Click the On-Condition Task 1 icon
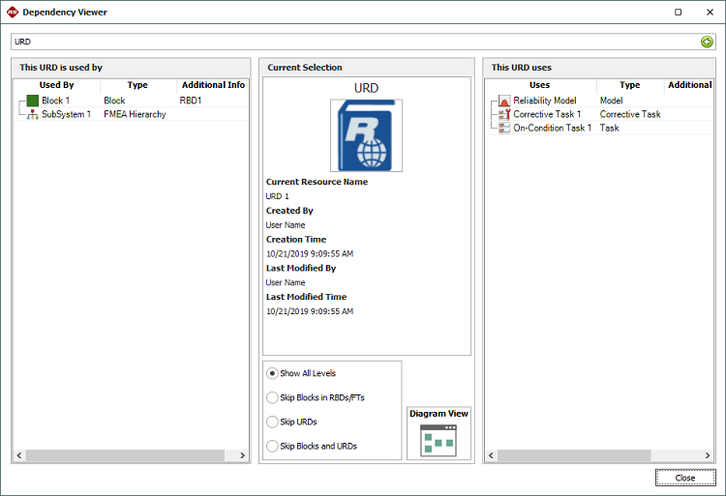This screenshot has width=726, height=496. (503, 128)
